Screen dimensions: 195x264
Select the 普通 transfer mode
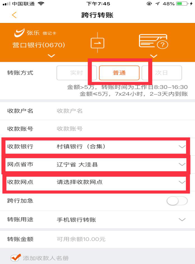(119, 73)
